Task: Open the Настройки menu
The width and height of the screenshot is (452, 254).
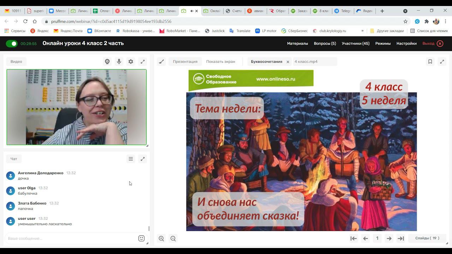Action: click(406, 43)
